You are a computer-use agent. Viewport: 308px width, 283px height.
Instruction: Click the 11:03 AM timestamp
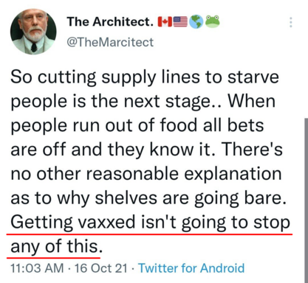pos(37,268)
